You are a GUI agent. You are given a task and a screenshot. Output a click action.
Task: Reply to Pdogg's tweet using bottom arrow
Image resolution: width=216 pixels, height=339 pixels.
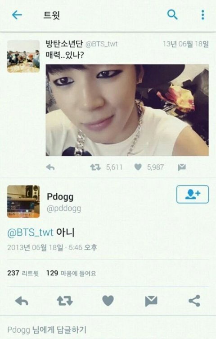22,301
